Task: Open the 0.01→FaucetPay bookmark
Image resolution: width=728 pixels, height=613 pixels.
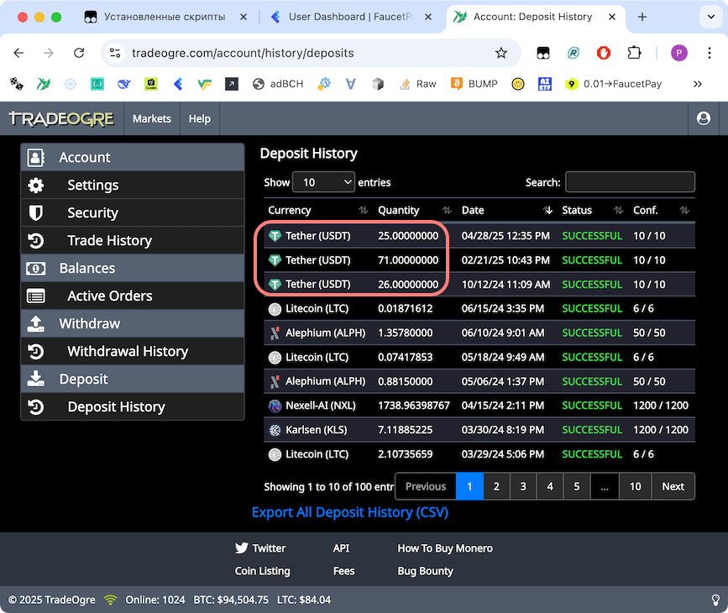Action: [x=613, y=84]
